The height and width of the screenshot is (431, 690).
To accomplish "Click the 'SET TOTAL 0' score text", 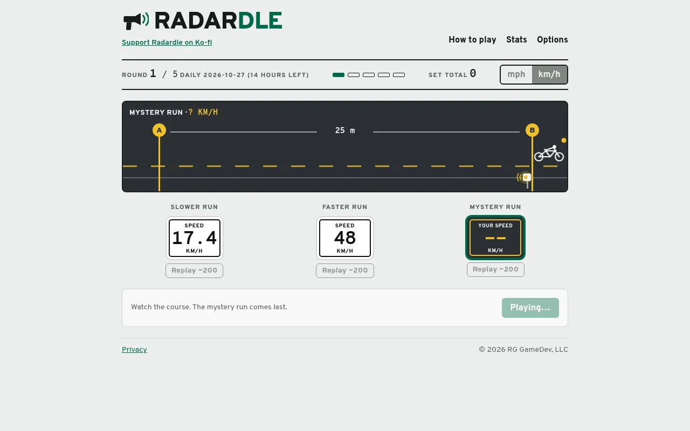I will coord(452,74).
